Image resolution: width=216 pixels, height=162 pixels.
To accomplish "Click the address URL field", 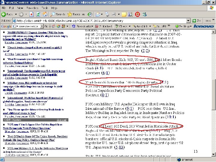I will [101, 21].
